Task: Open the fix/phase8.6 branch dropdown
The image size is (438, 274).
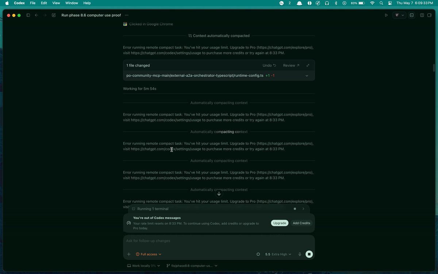Action: click(192, 266)
